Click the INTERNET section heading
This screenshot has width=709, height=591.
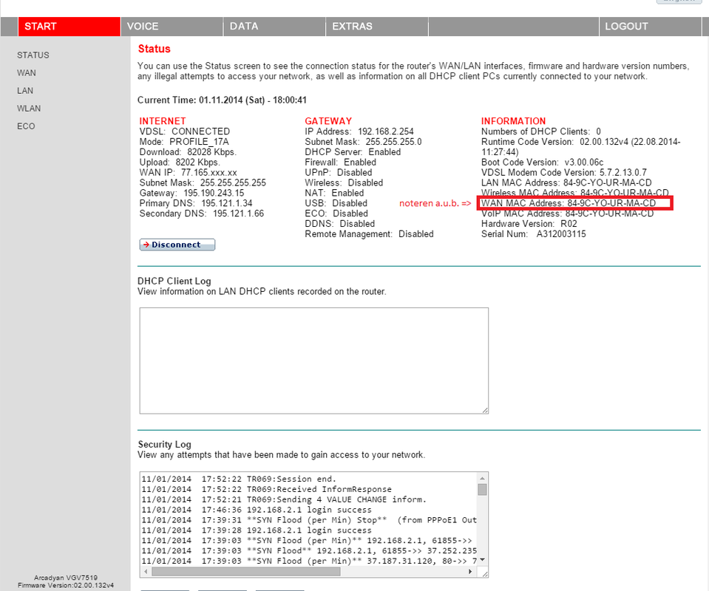[163, 121]
